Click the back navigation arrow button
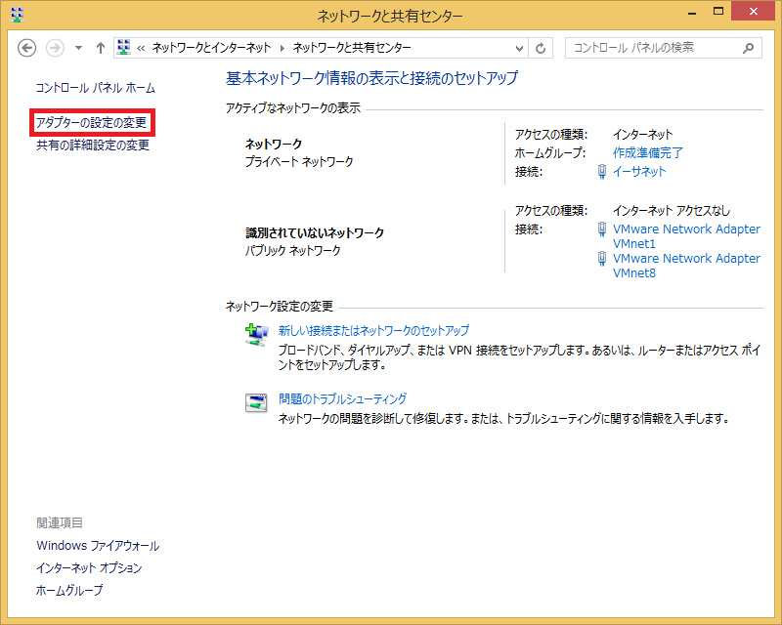The height and width of the screenshot is (625, 782). [x=27, y=48]
